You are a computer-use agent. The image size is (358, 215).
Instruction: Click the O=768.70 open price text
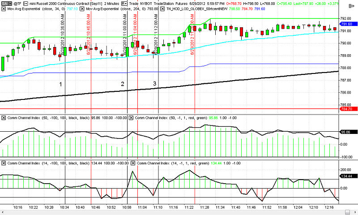tap(234, 4)
